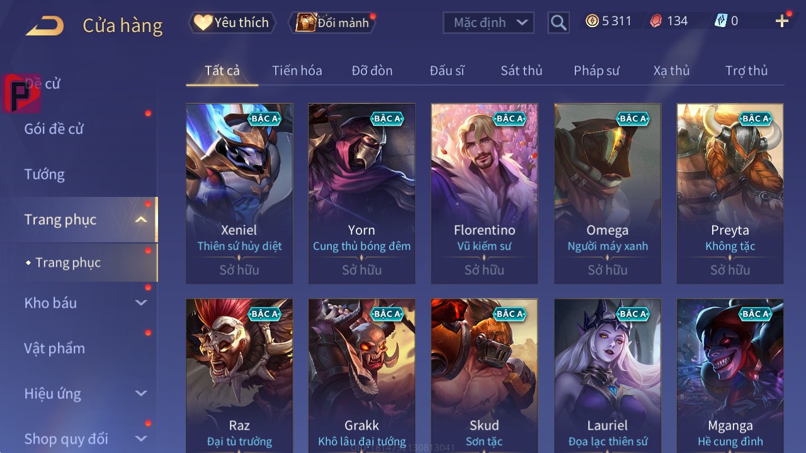Expand the Shop quy đổi section

tap(141, 439)
